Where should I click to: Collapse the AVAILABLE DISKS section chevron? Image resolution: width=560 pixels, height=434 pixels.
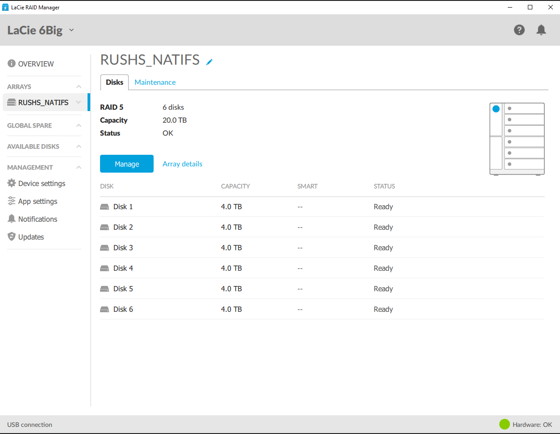click(79, 146)
